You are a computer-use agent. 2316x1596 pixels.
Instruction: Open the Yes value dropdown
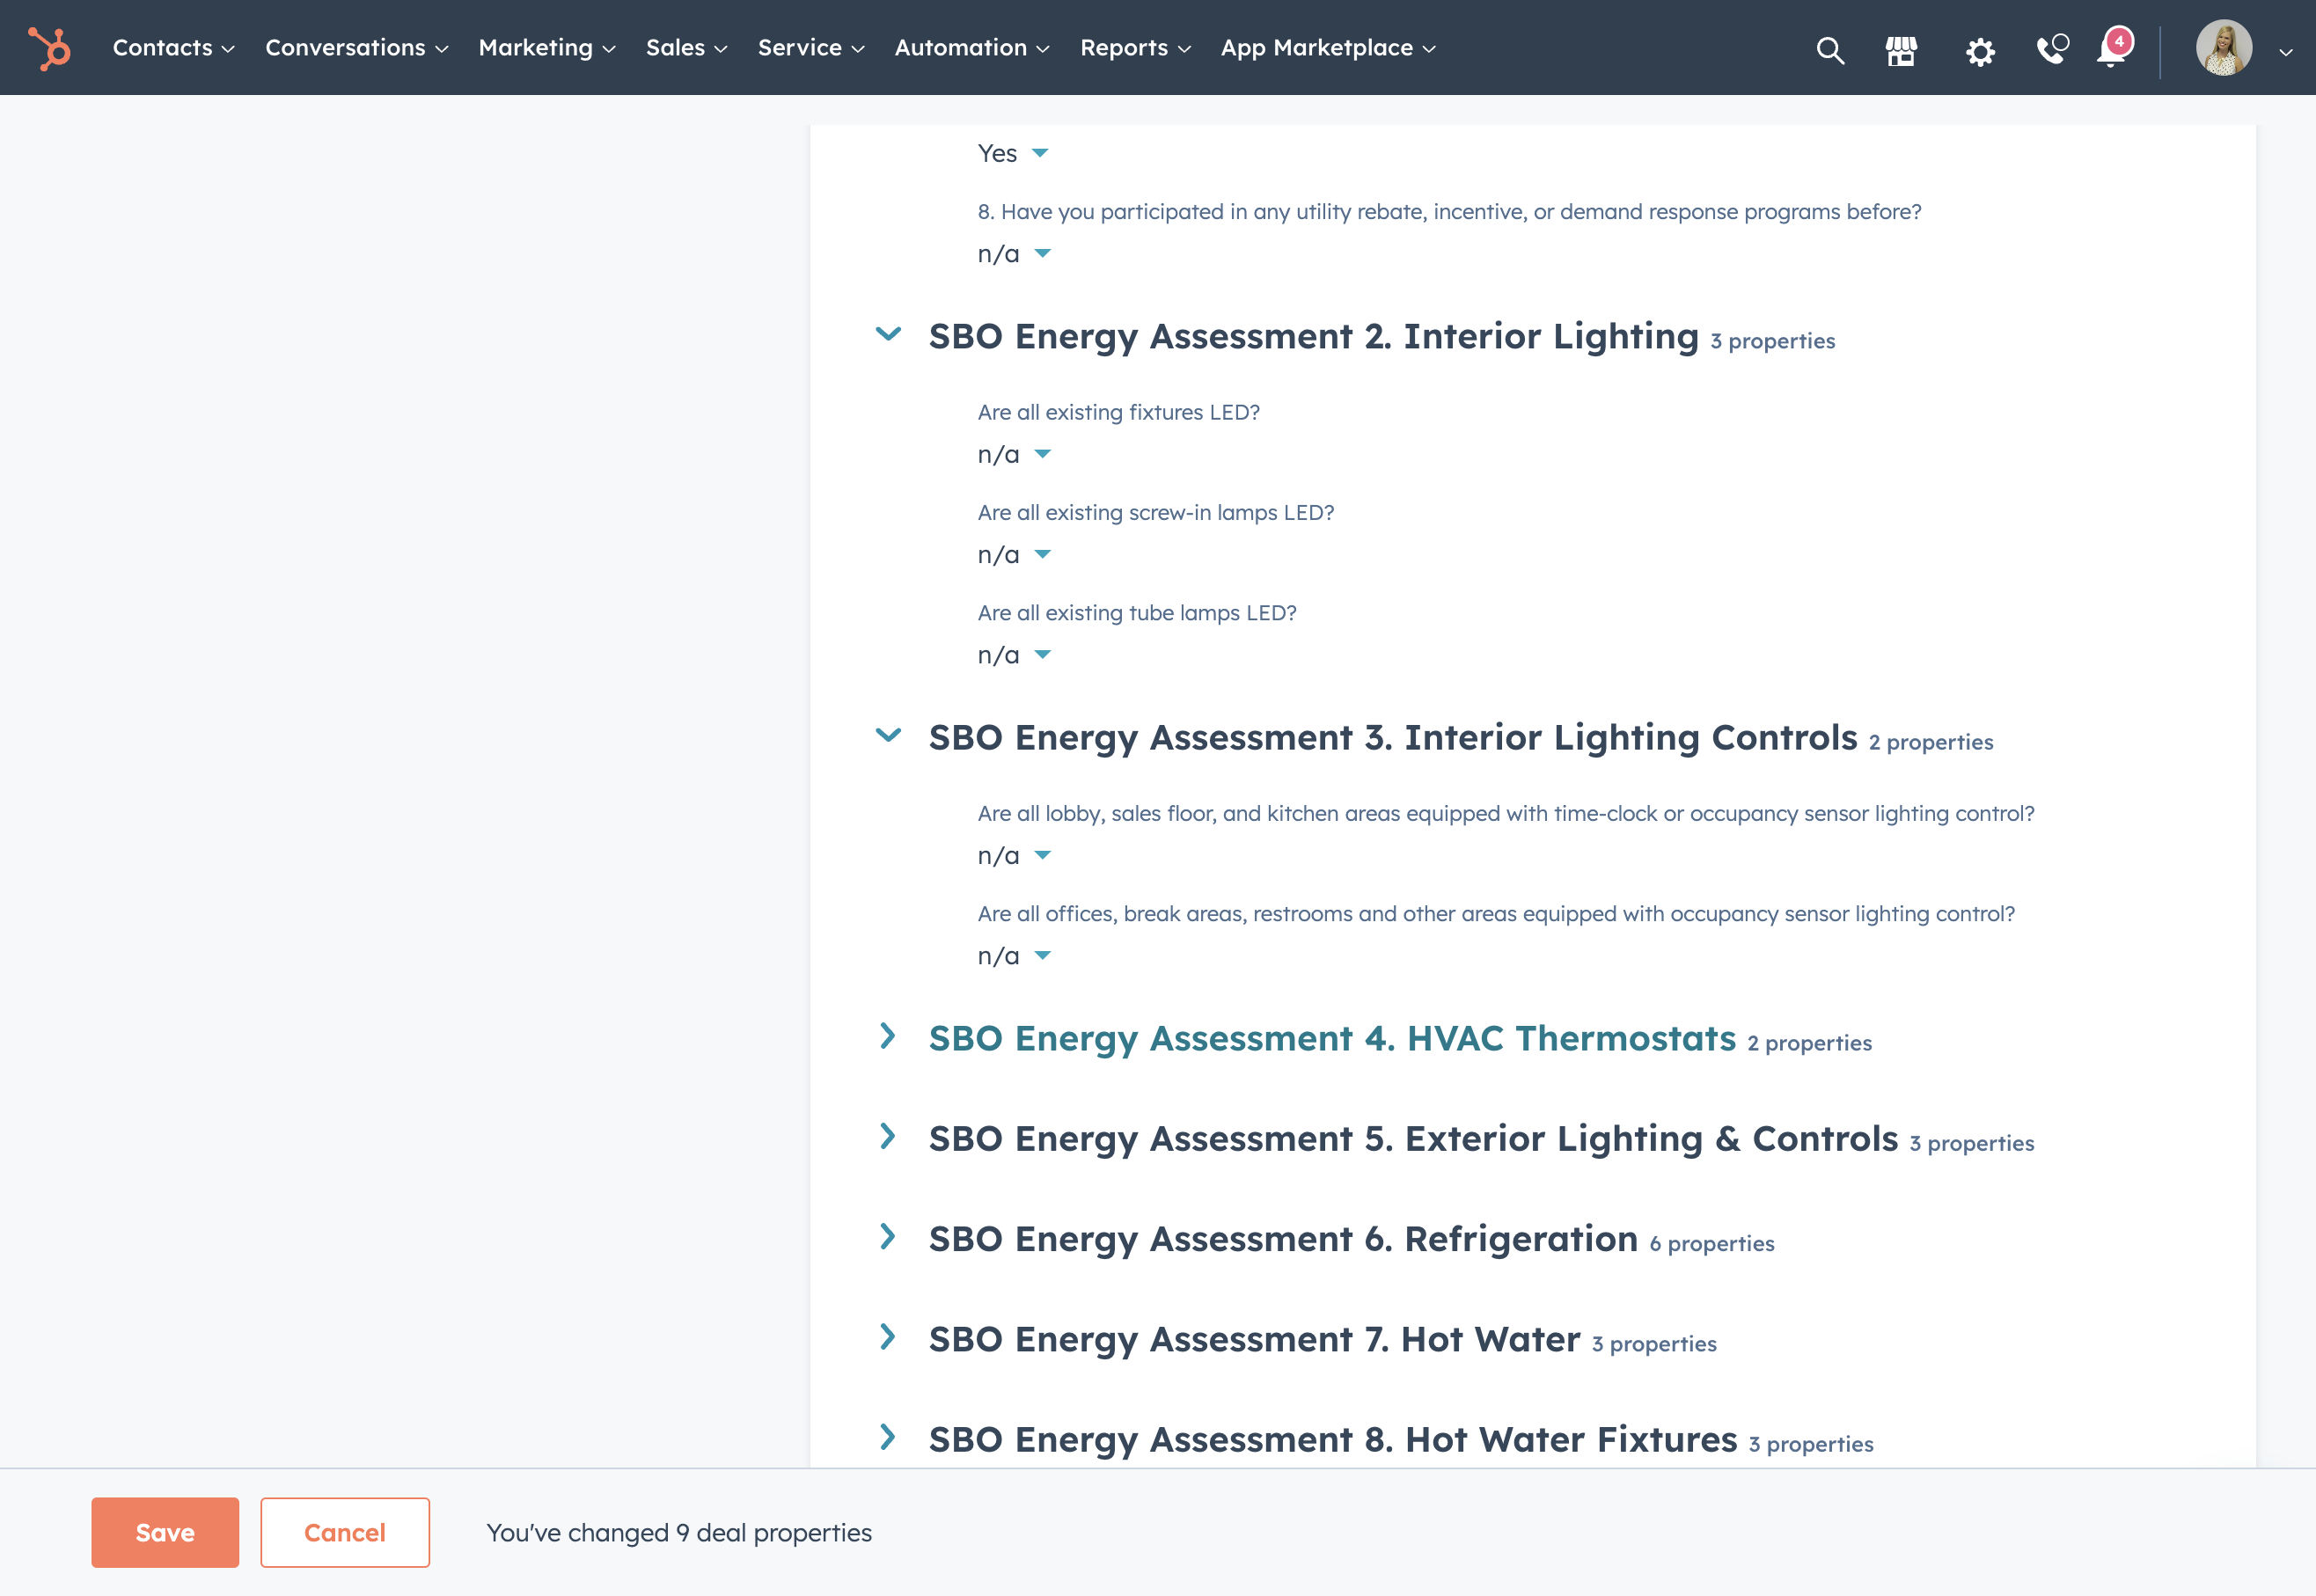point(1012,153)
